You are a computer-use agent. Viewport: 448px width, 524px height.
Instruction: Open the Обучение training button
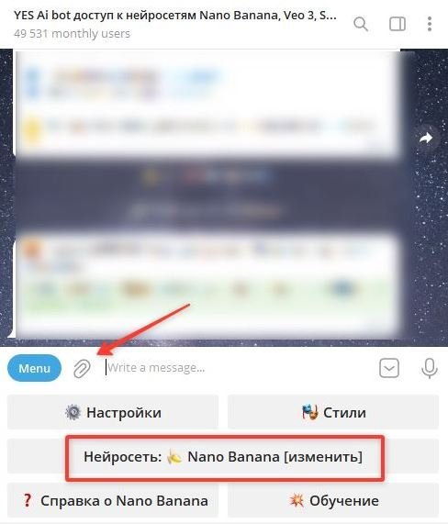coord(333,501)
